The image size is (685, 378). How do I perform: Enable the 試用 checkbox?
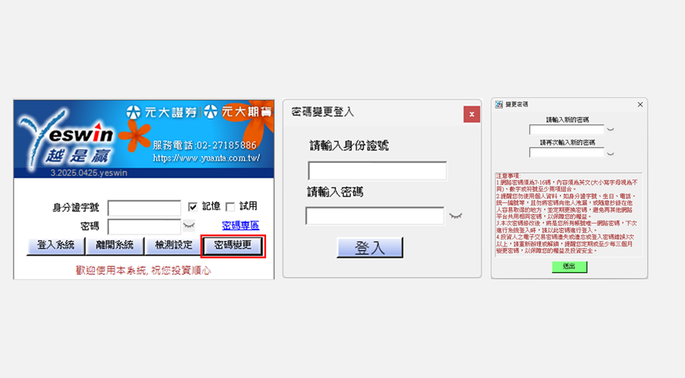tap(230, 207)
